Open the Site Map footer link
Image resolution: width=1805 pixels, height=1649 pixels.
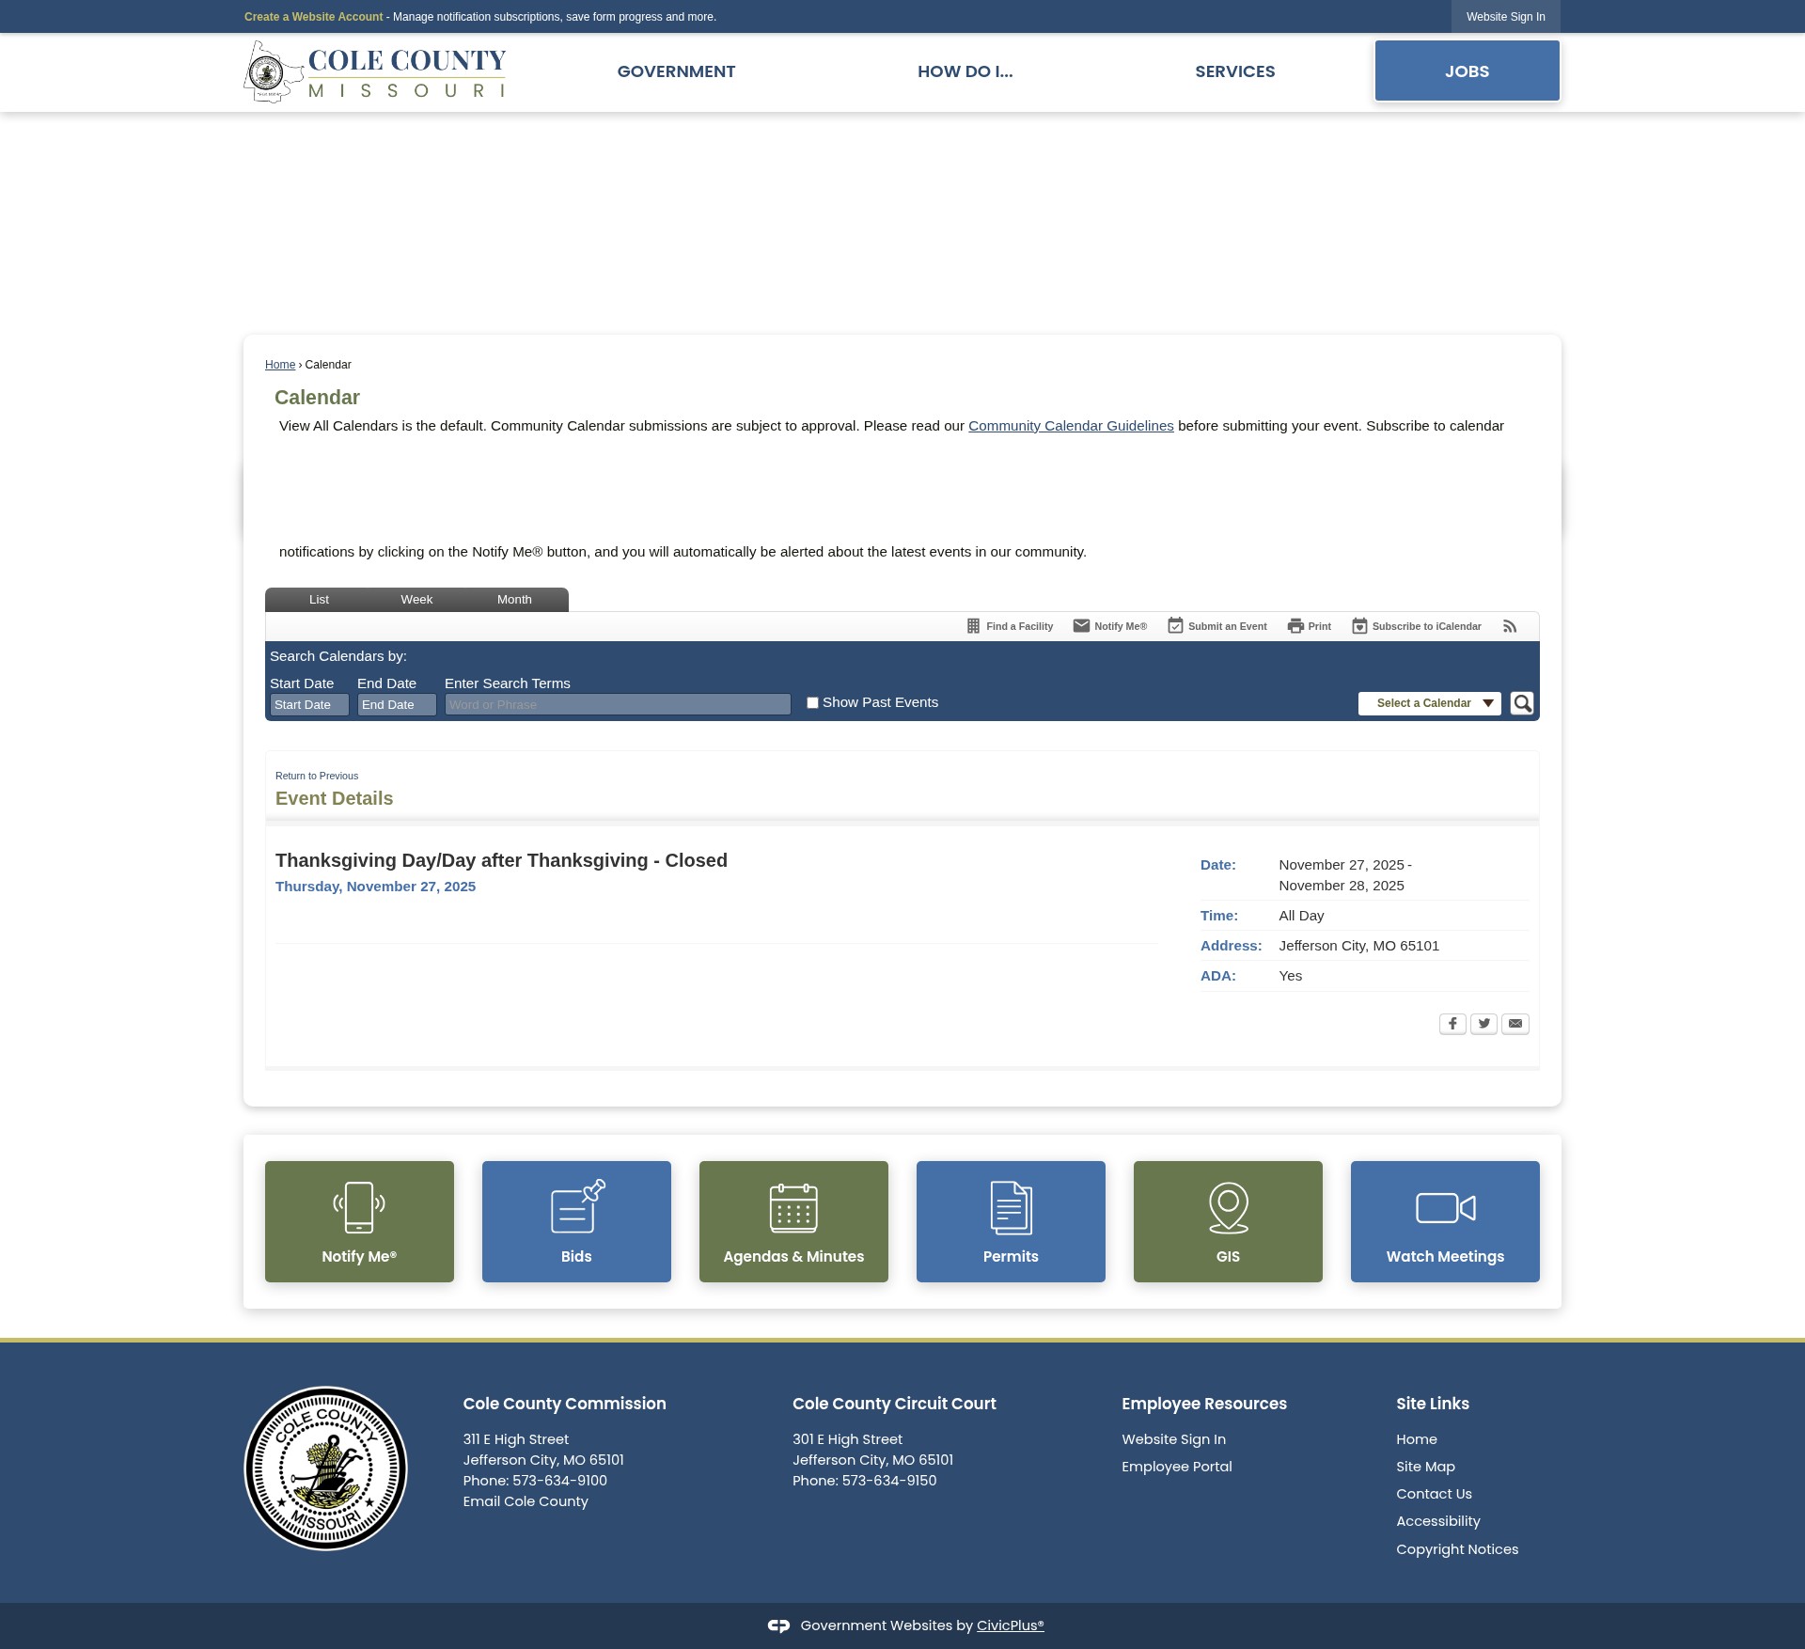(1425, 1467)
